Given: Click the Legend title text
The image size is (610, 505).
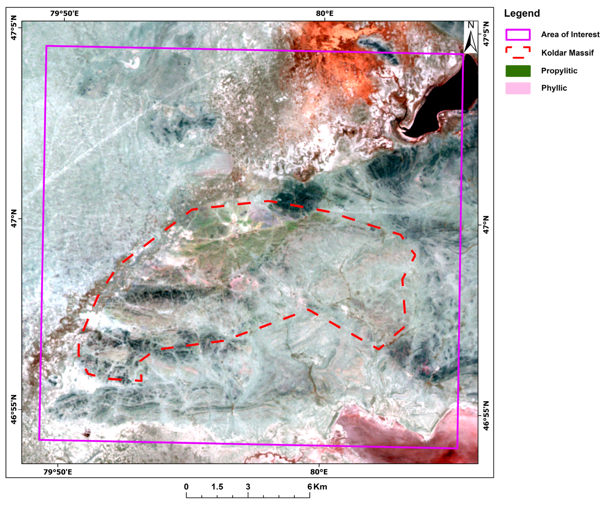Looking at the screenshot, I should click(522, 13).
